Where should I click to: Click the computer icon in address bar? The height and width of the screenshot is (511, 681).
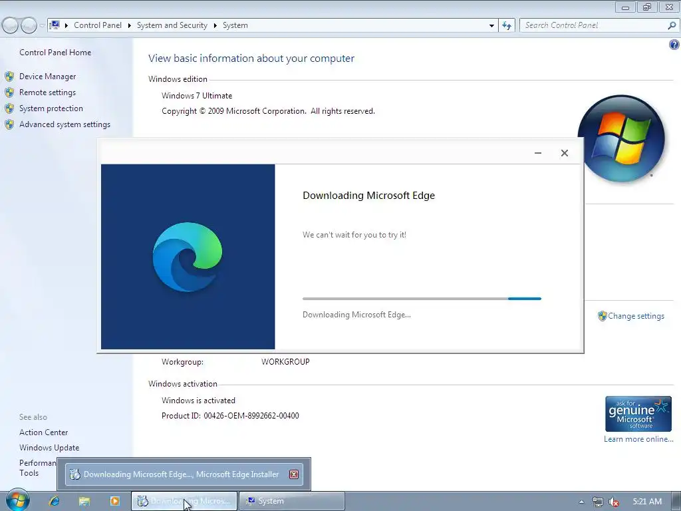tap(55, 25)
